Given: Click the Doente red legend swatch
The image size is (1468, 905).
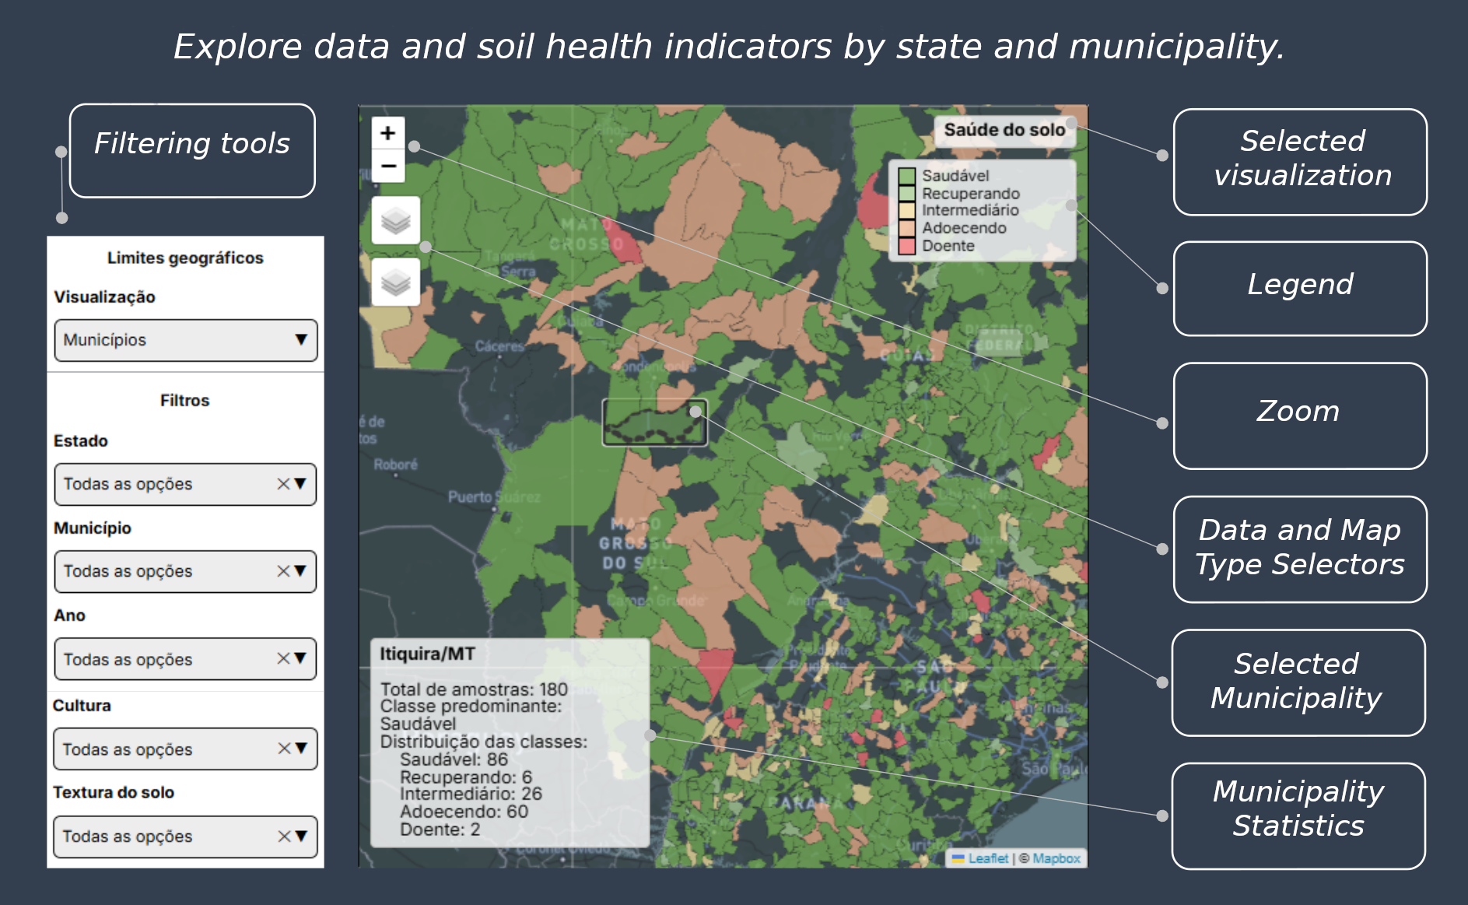Looking at the screenshot, I should 906,247.
